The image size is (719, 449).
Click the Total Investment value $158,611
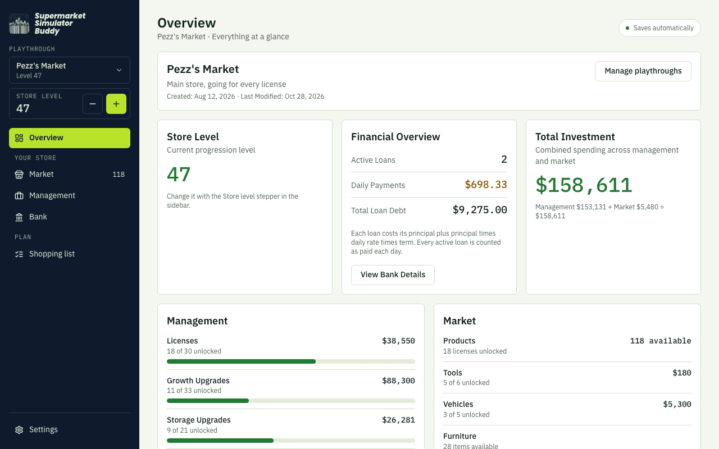[584, 185]
